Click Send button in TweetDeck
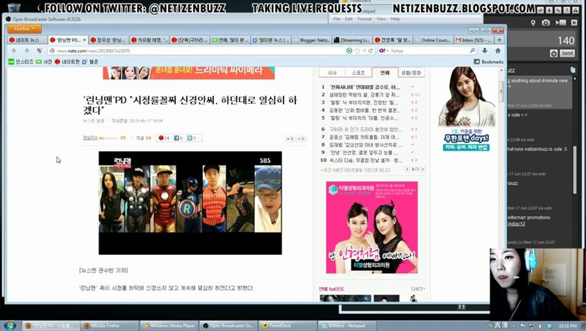Image resolution: width=586 pixels, height=331 pixels. tap(568, 53)
